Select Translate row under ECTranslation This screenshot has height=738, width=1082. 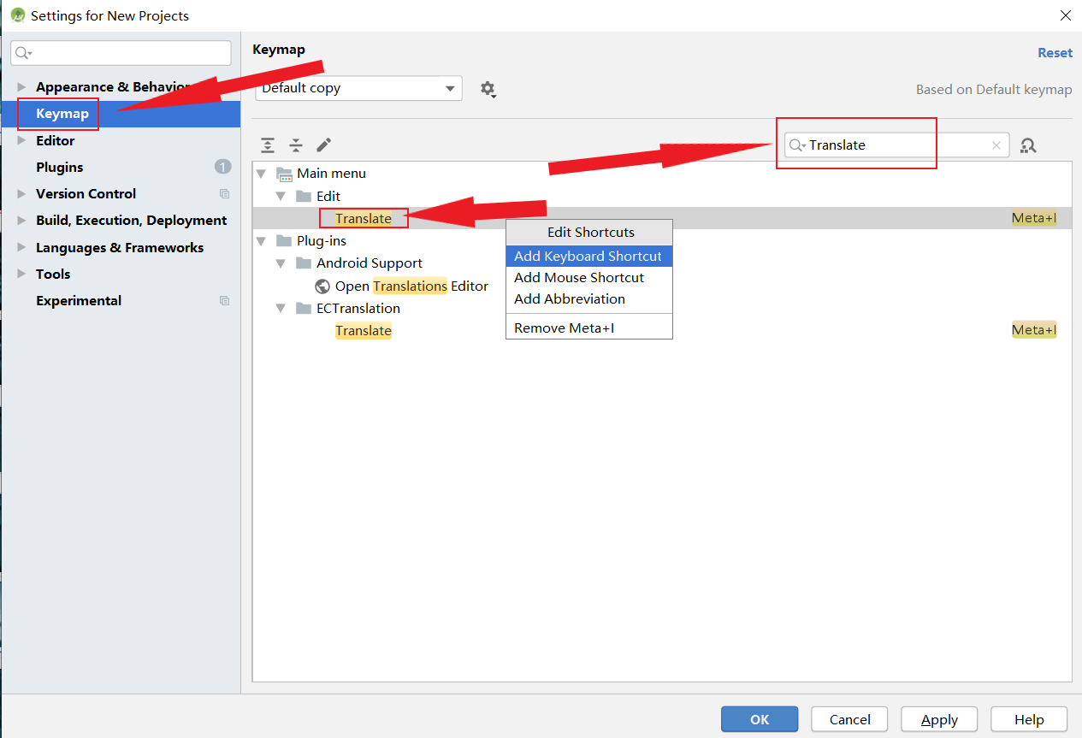coord(662,331)
